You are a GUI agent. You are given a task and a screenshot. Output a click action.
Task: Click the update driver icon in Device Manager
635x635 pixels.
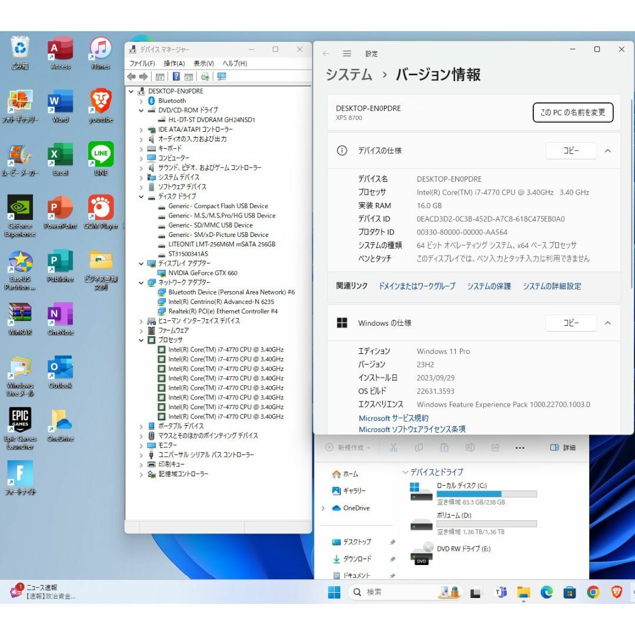click(x=205, y=76)
